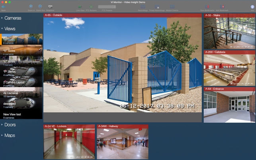
Task: Click the A-34W - Hallway title label
Action: [108, 126]
